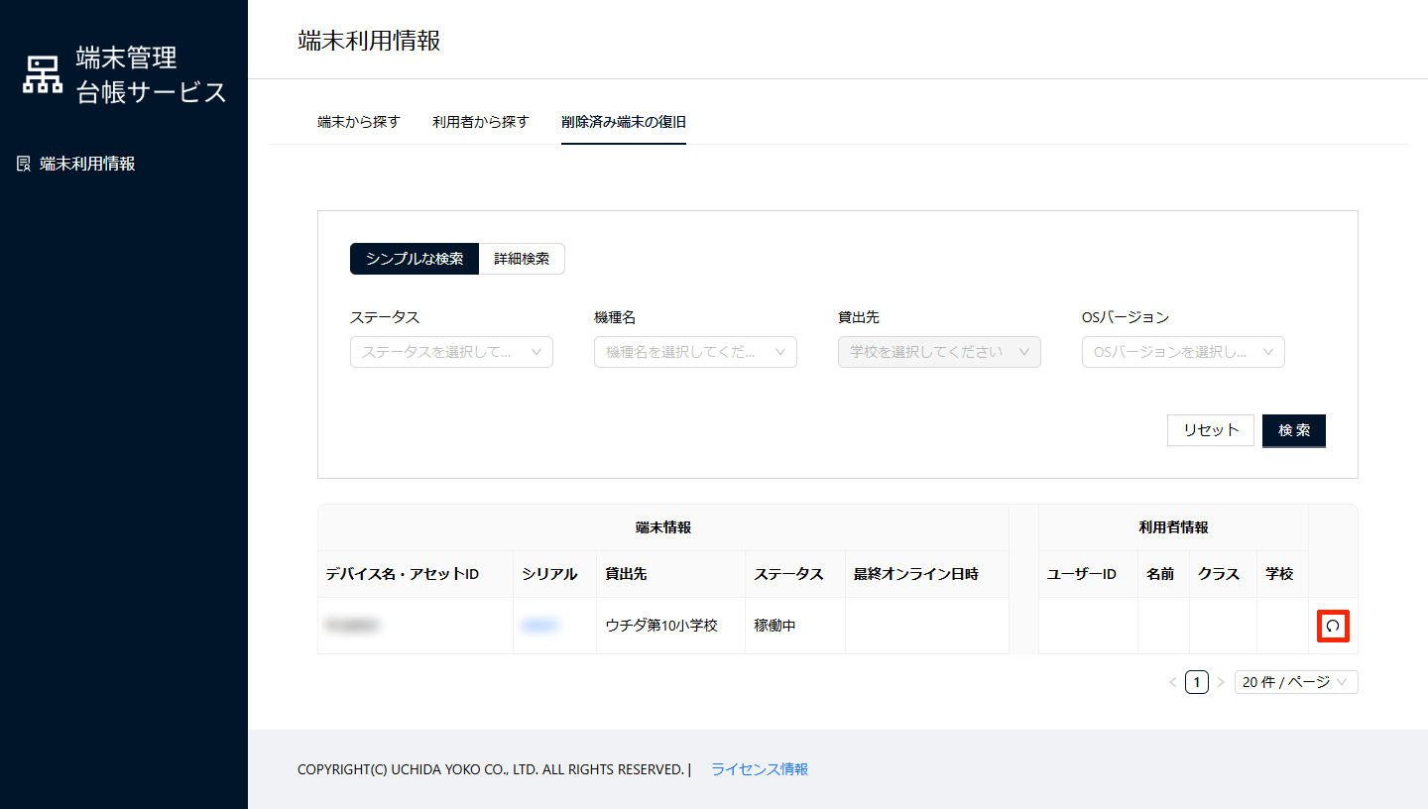The width and height of the screenshot is (1428, 809).
Task: Switch to シンプルな検索 mode
Action: coord(414,259)
